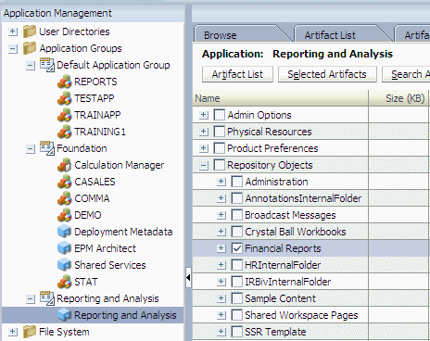Screen dimensions: 430x341
Task: Expand the Administration folder row
Action: 221,182
